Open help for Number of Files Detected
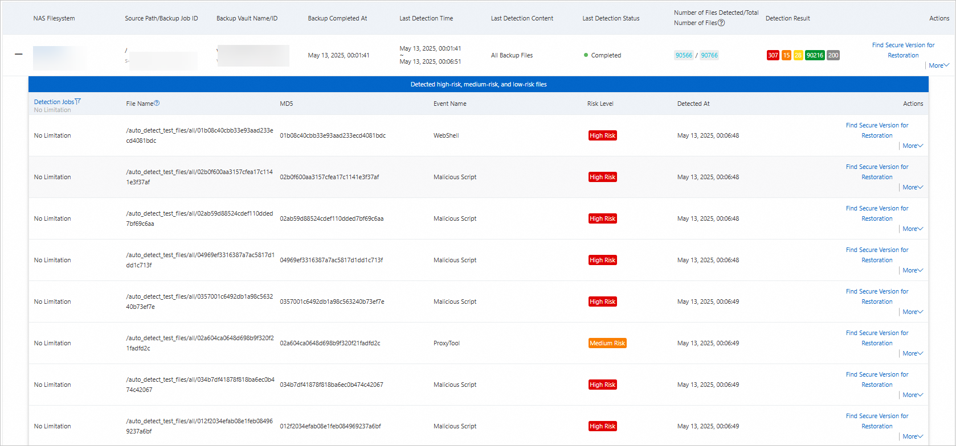Viewport: 956px width, 446px height. pyautogui.click(x=721, y=23)
